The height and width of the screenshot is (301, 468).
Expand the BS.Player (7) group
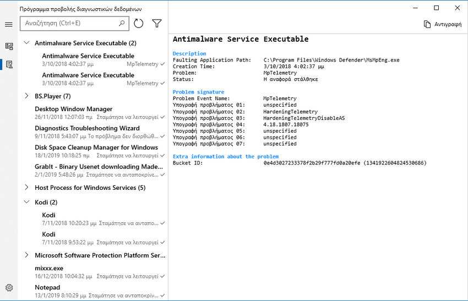click(x=26, y=96)
